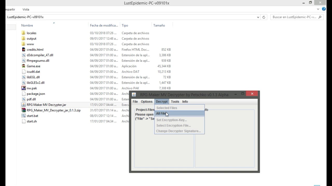Click the LustEpidemic-PC-v09101x address bar path
This screenshot has width=332, height=186.
(25, 17)
